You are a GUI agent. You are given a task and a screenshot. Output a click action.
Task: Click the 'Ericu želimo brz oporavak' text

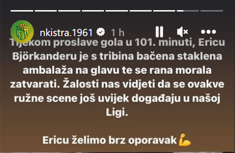[110, 141]
